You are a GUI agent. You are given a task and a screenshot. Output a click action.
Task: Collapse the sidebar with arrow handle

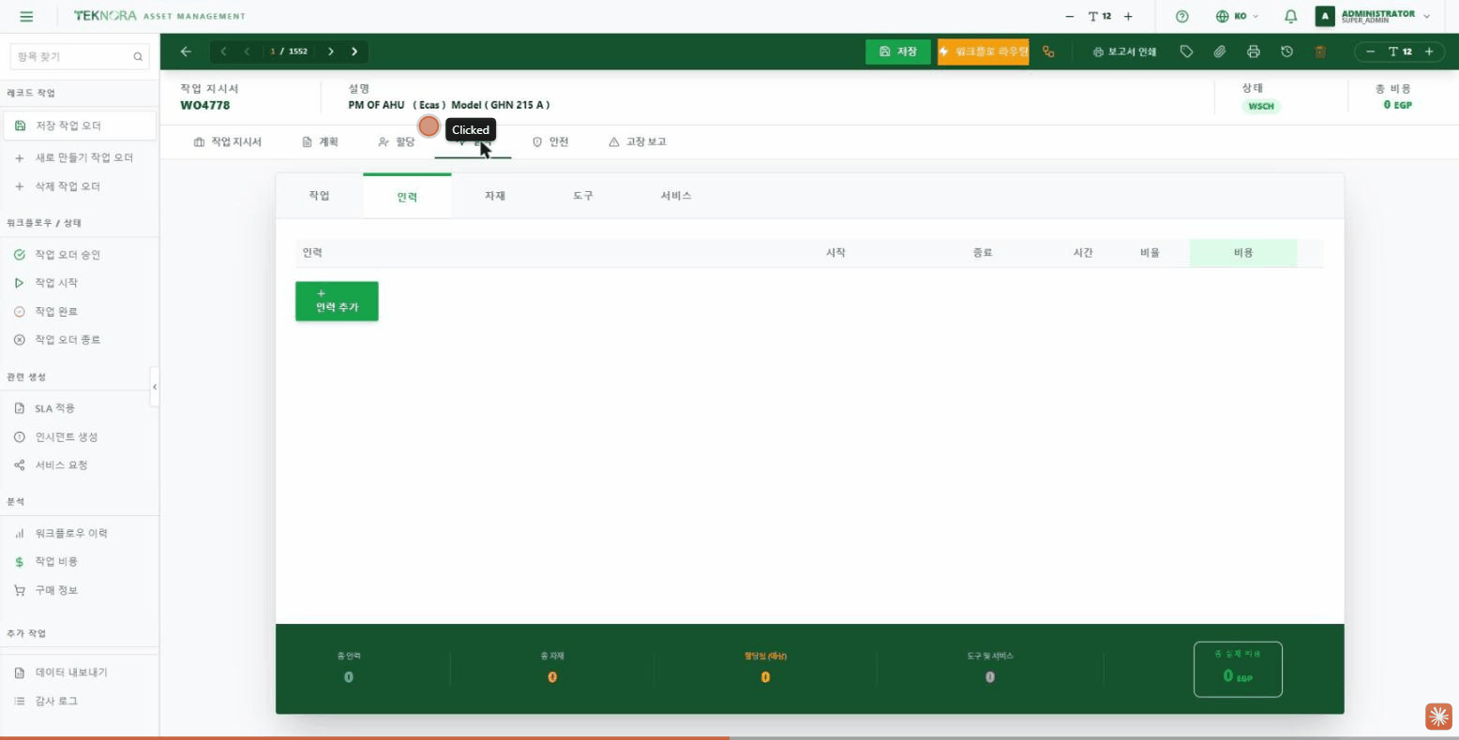(155, 387)
